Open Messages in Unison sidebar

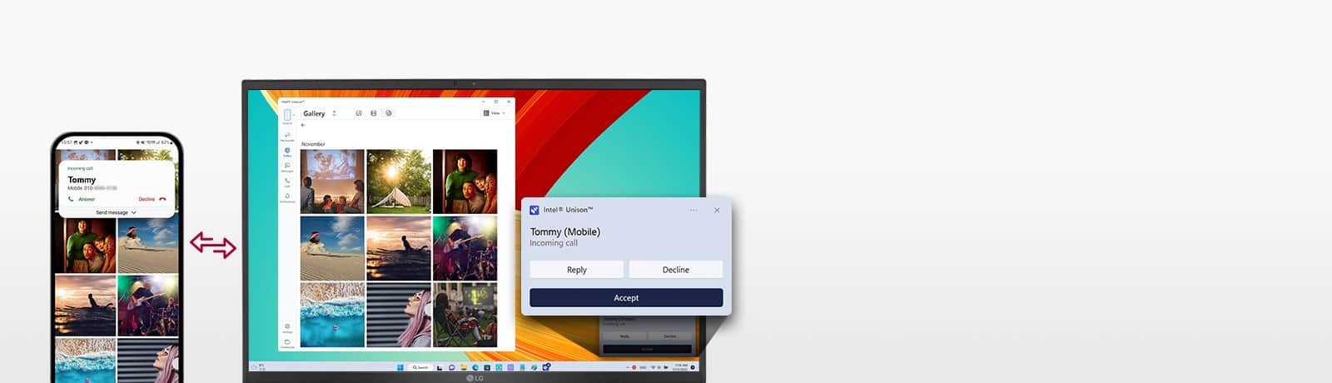287,167
